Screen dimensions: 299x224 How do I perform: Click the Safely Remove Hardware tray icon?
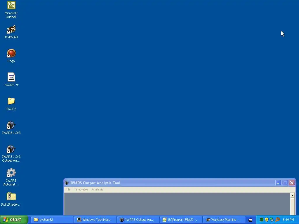(272, 220)
